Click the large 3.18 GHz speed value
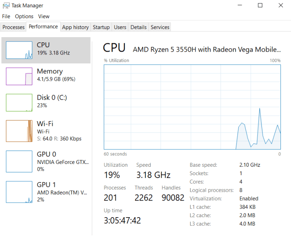The width and height of the screenshot is (291, 241). point(154,175)
